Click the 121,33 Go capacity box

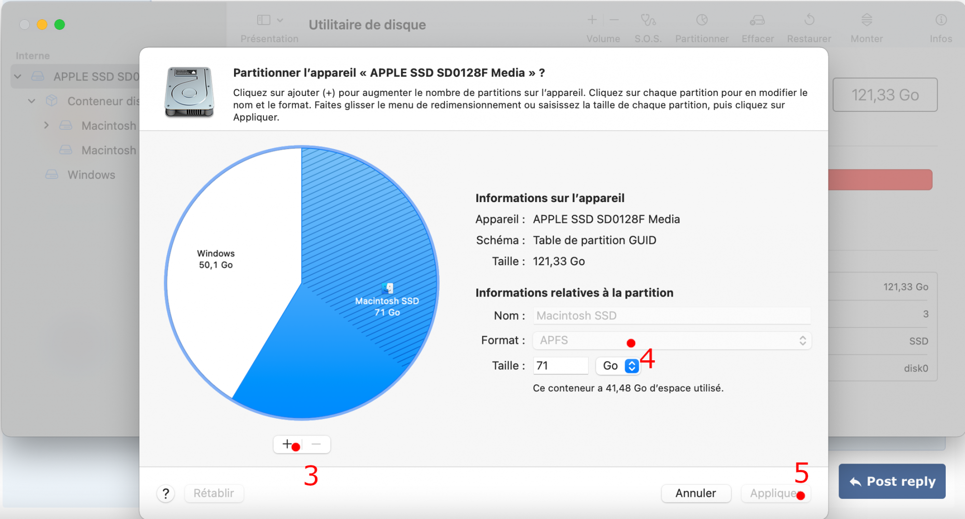point(885,95)
